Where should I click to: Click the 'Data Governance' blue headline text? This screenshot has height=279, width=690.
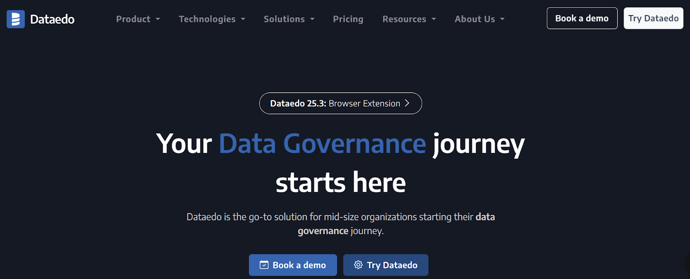(x=323, y=144)
